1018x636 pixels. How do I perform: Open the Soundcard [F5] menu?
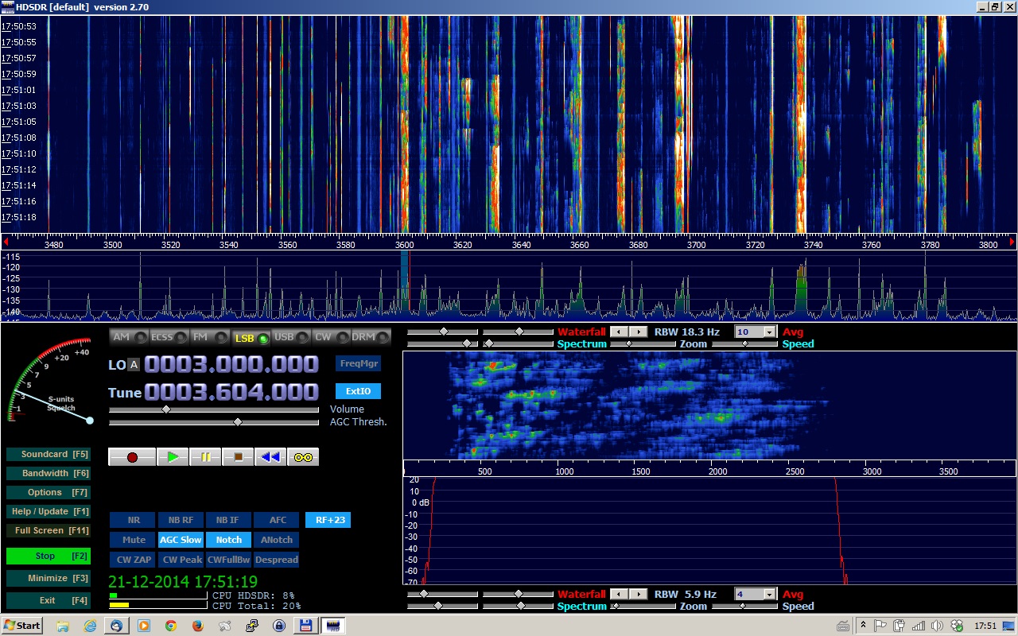(x=48, y=455)
